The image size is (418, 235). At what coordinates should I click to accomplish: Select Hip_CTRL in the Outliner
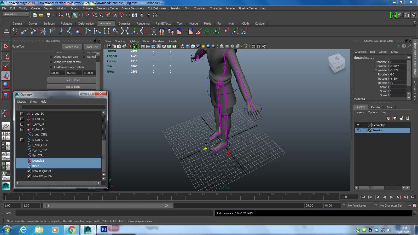38,155
